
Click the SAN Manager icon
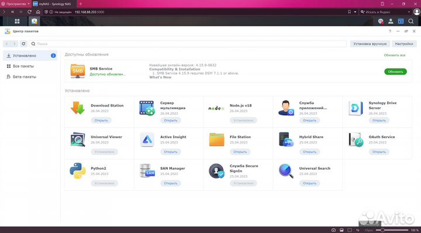(x=147, y=170)
